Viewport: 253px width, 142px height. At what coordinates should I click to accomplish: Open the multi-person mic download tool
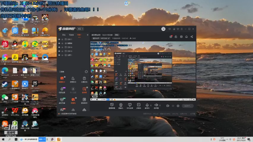73,90
